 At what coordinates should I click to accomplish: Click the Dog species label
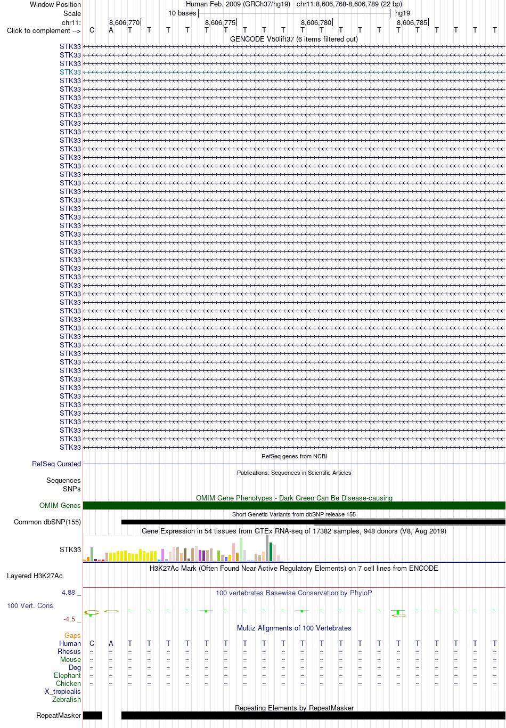[75, 667]
